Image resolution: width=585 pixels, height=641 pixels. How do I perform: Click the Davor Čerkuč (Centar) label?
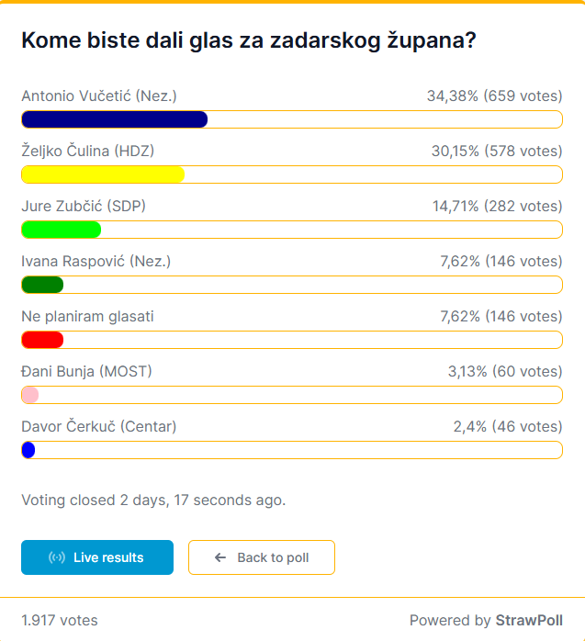point(98,426)
